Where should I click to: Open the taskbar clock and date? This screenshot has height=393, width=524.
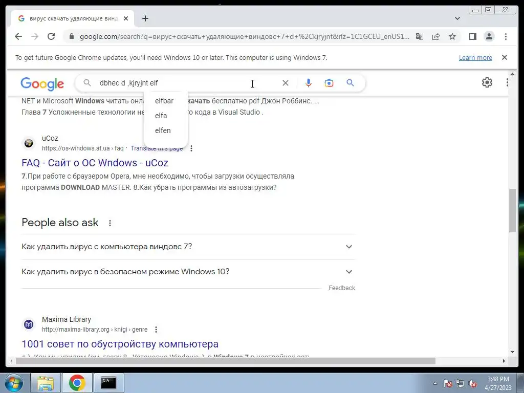click(x=498, y=383)
